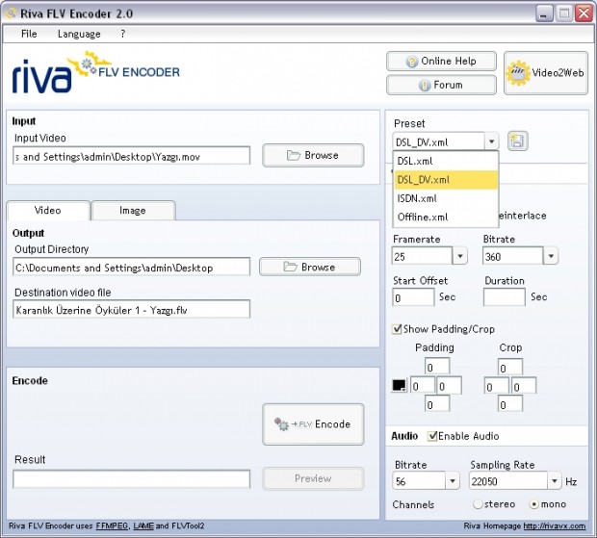
Task: Uncheck Show Padding/Crop
Action: click(397, 329)
